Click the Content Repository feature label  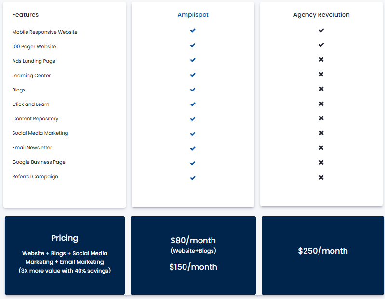35,119
